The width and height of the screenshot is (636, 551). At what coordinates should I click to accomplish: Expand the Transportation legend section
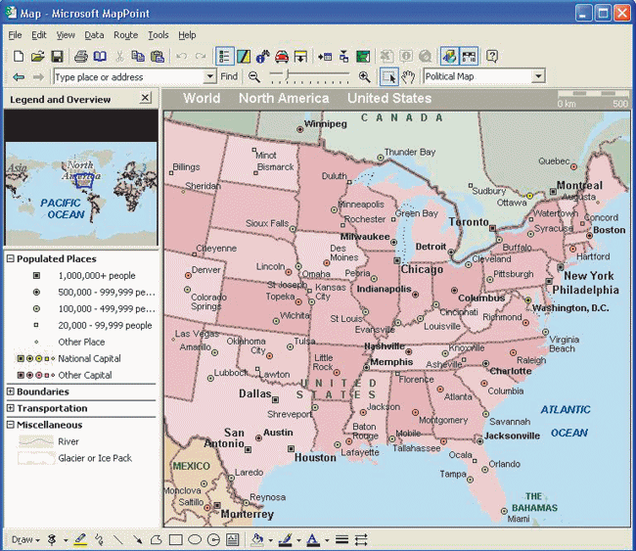click(10, 408)
